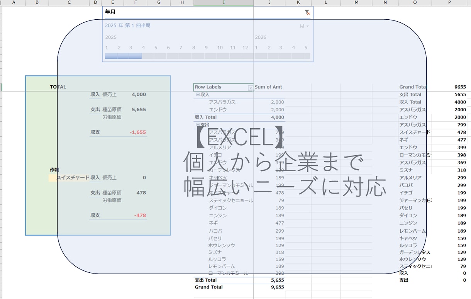Click the red -1,655 収支 value
Image resolution: width=471 pixels, height=299 pixels.
(138, 132)
